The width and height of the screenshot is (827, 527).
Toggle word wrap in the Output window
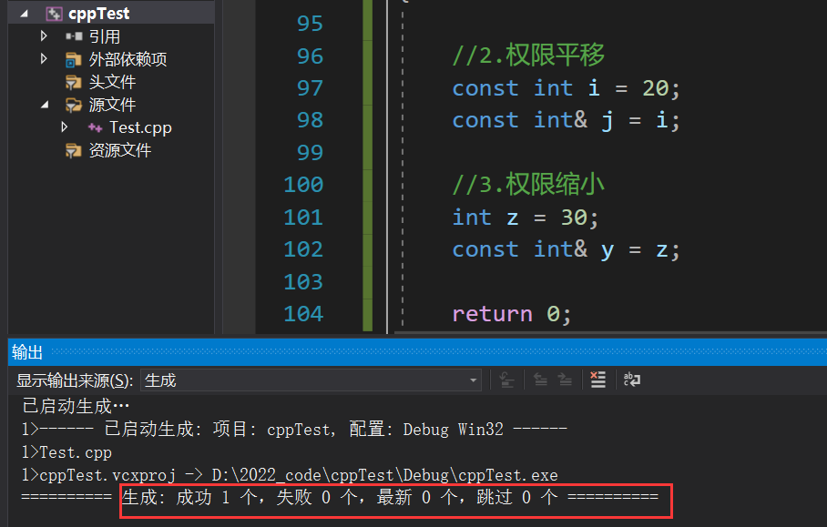tap(630, 381)
